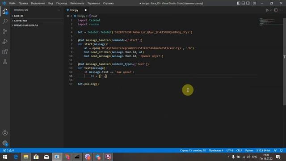Open editor More Actions ellipsis
The width and height of the screenshot is (286, 161).
coord(281,10)
